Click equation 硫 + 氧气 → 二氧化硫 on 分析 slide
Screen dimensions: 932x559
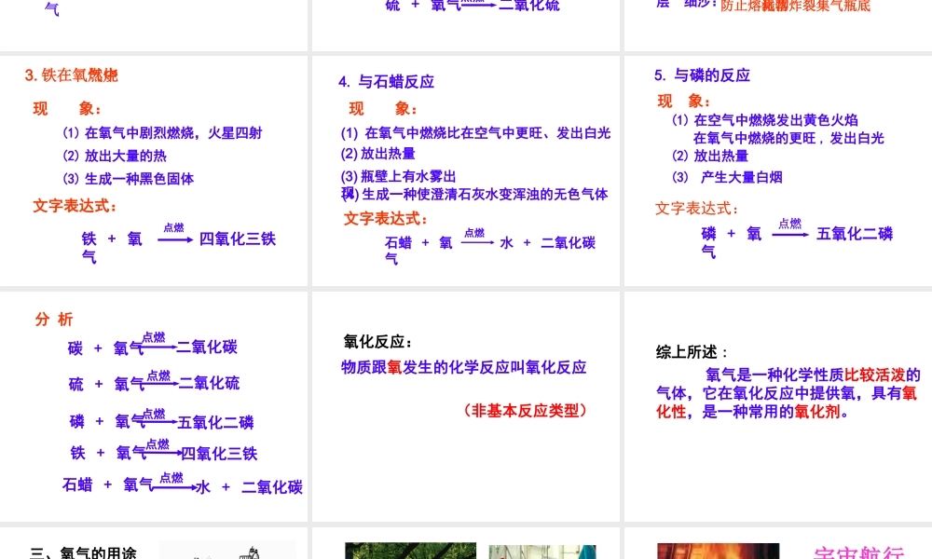tap(155, 382)
